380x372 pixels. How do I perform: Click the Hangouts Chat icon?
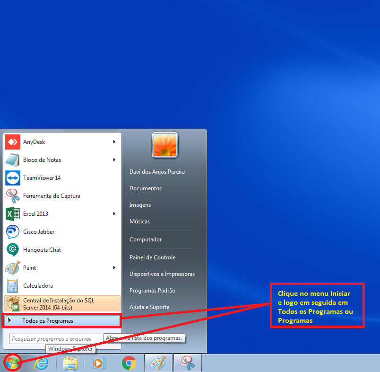[x=13, y=250]
